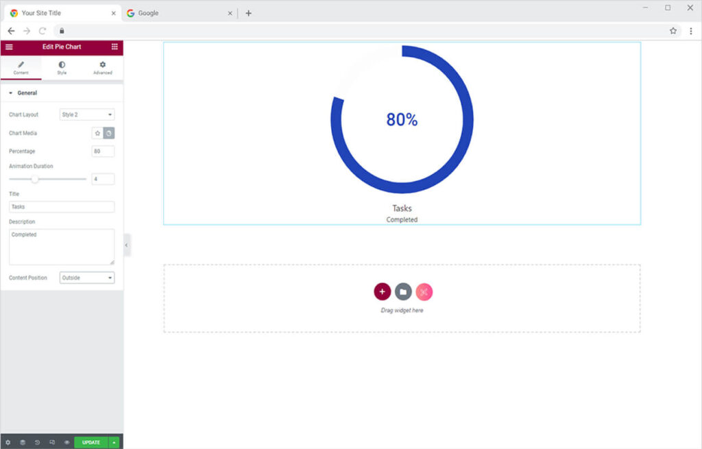Open the Chart Layout dropdown

pos(87,114)
